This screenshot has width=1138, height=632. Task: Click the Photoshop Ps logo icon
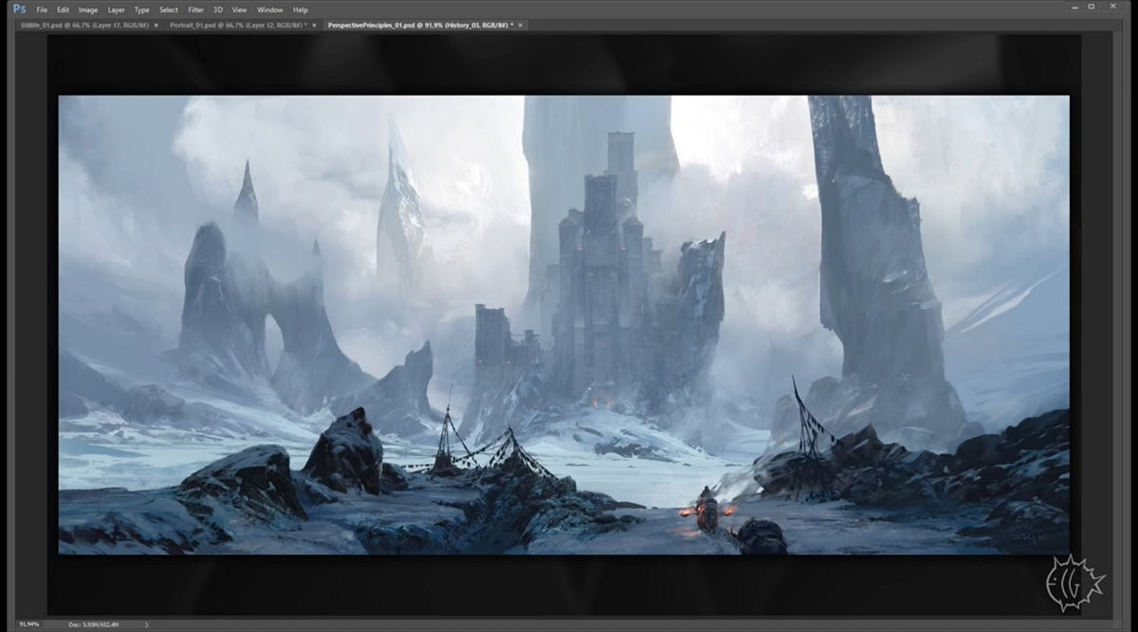click(19, 9)
